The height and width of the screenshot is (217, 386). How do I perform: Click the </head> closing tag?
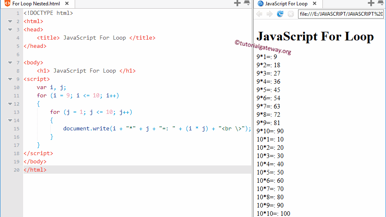pos(35,46)
